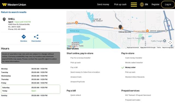Image resolution: width=175 pixels, height=109 pixels.
Task: Click the Money order green checkmark
Action: [123, 67]
